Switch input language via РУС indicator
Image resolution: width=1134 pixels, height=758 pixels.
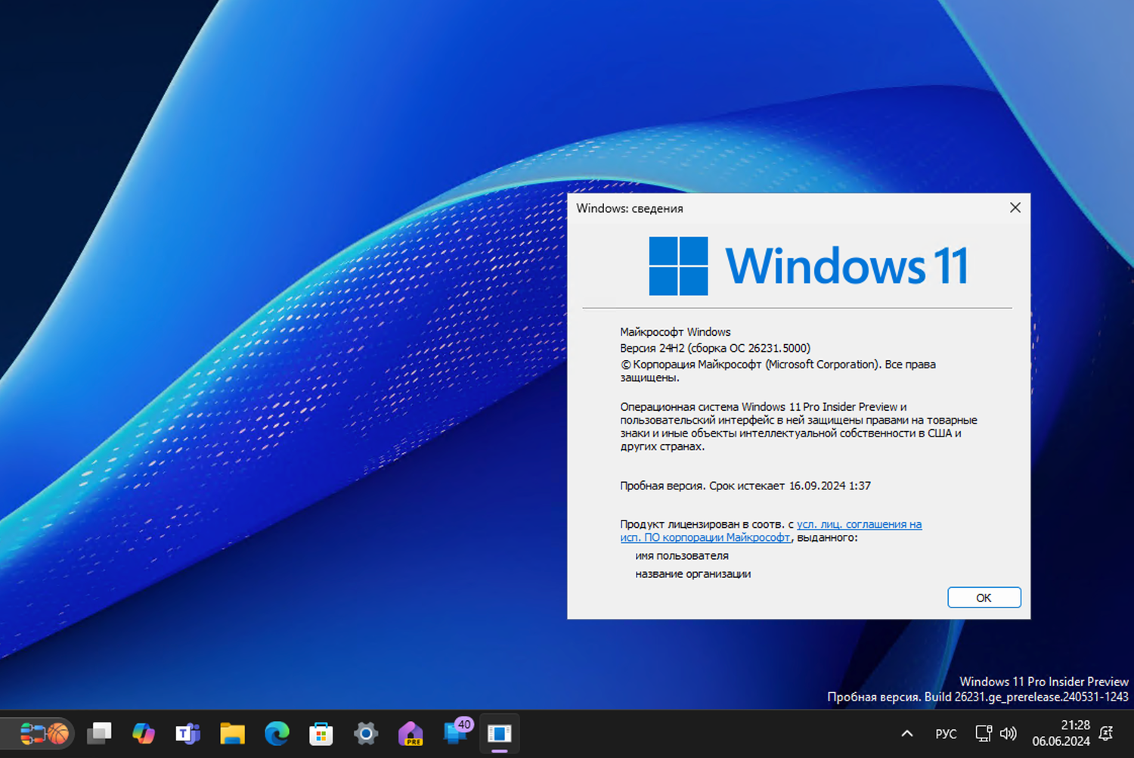click(946, 734)
